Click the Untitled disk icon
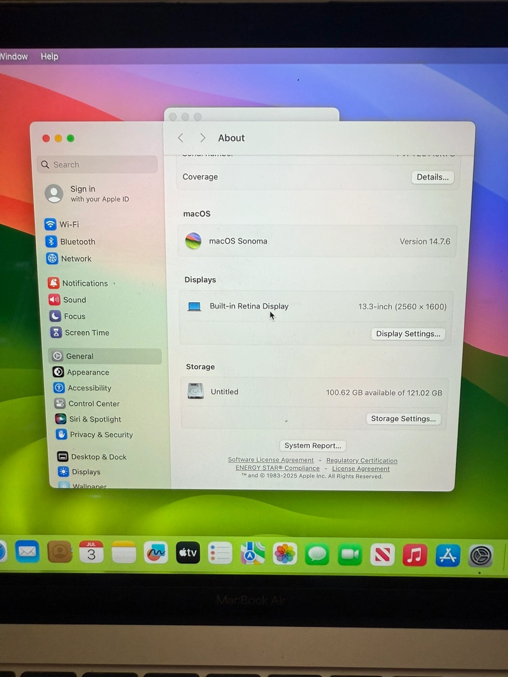 point(196,391)
